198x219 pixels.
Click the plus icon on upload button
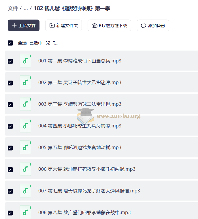click(x=14, y=25)
